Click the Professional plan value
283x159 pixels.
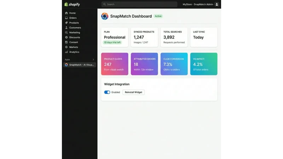115,37
